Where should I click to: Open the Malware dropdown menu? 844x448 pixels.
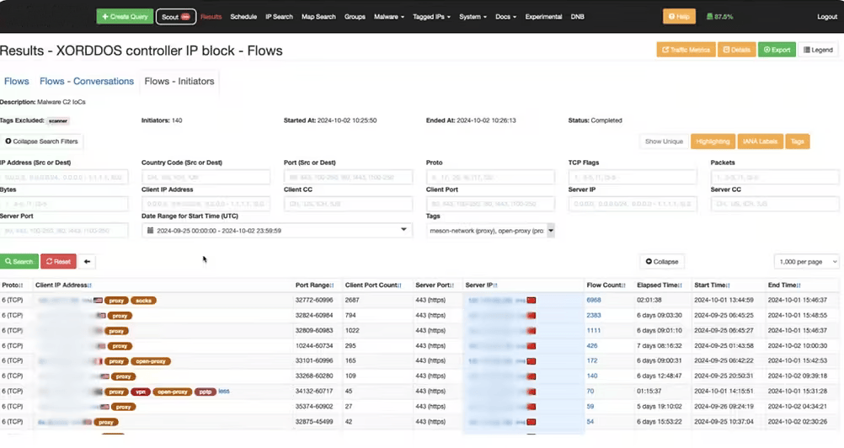pos(389,17)
